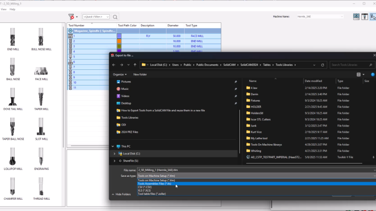The image size is (376, 211).
Task: Select the THREAD MILL tool icon
Action: point(41,187)
